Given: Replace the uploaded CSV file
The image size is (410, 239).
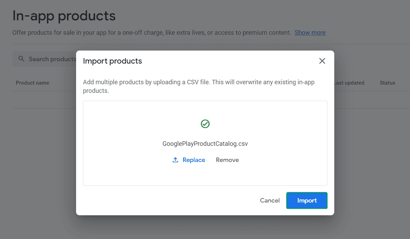Looking at the screenshot, I should point(194,160).
